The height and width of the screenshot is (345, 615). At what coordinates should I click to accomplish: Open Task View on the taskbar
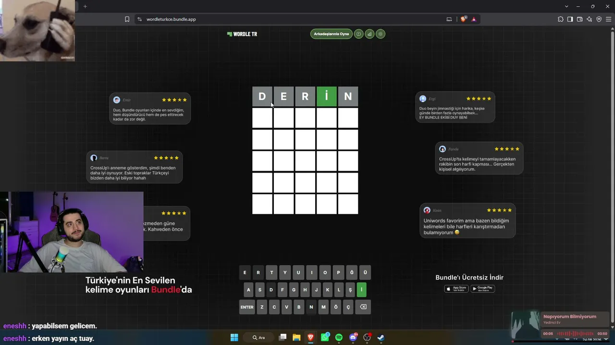[283, 337]
